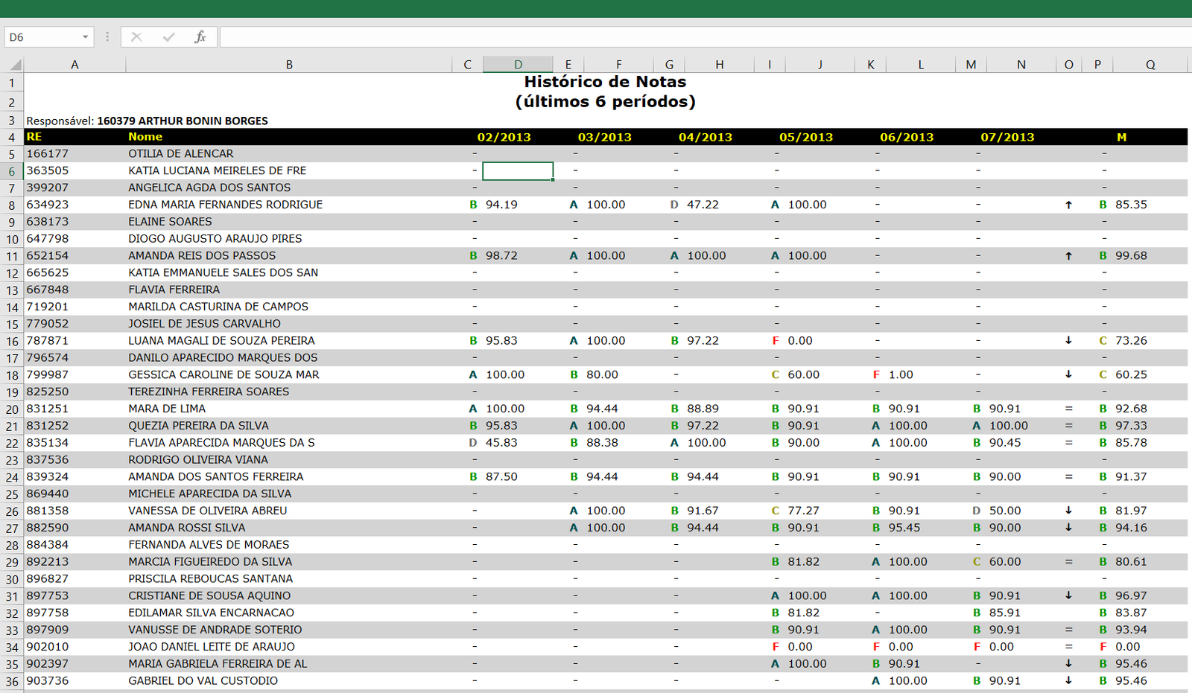This screenshot has width=1192, height=693.
Task: Click name EDNA MARIA FERNANDES RODRIGUE
Action: point(226,205)
